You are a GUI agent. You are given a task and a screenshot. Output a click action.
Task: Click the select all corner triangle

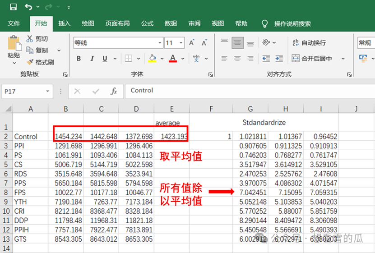(x=9, y=109)
